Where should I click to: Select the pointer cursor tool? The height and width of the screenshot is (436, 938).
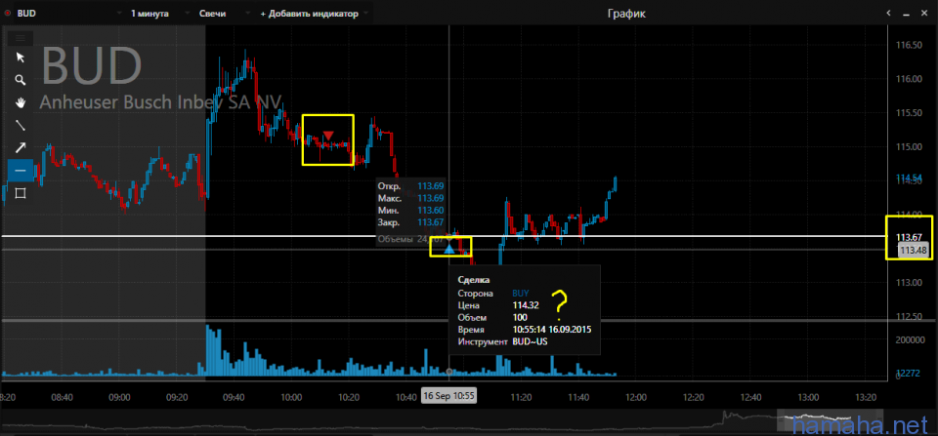21,58
